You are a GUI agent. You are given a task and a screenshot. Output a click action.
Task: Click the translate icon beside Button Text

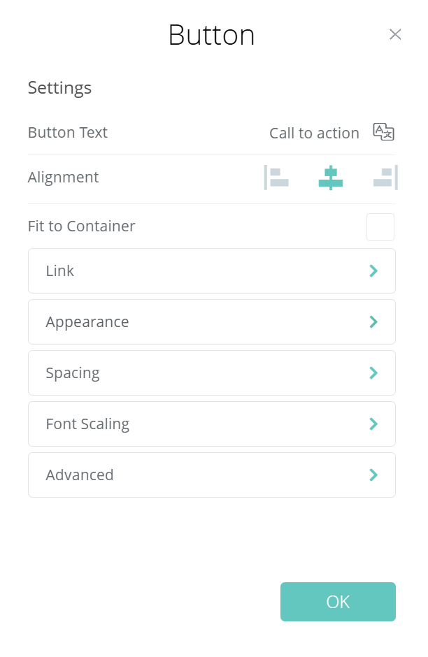point(383,132)
